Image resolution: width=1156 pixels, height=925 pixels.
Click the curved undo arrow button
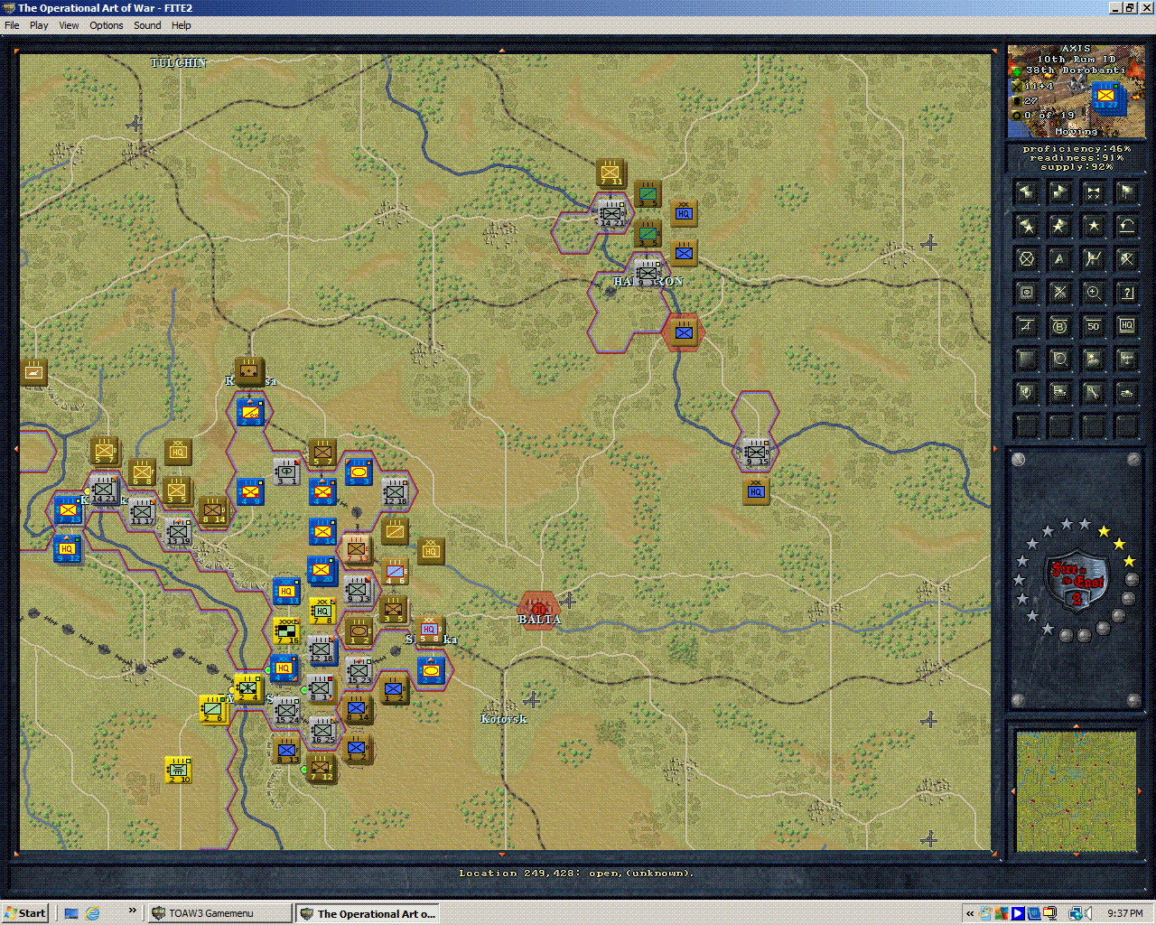(x=1126, y=226)
